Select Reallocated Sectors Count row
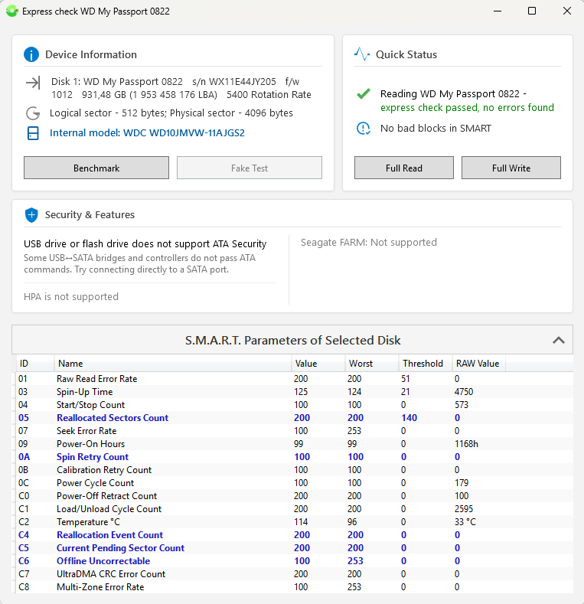This screenshot has width=584, height=604. pos(295,418)
